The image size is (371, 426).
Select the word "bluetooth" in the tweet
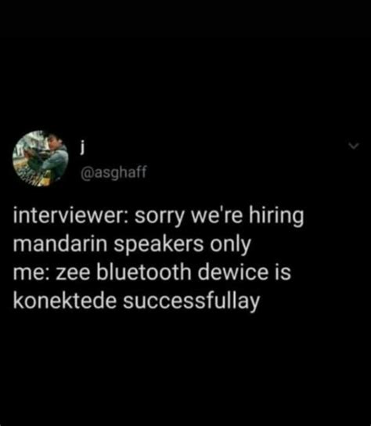point(144,272)
